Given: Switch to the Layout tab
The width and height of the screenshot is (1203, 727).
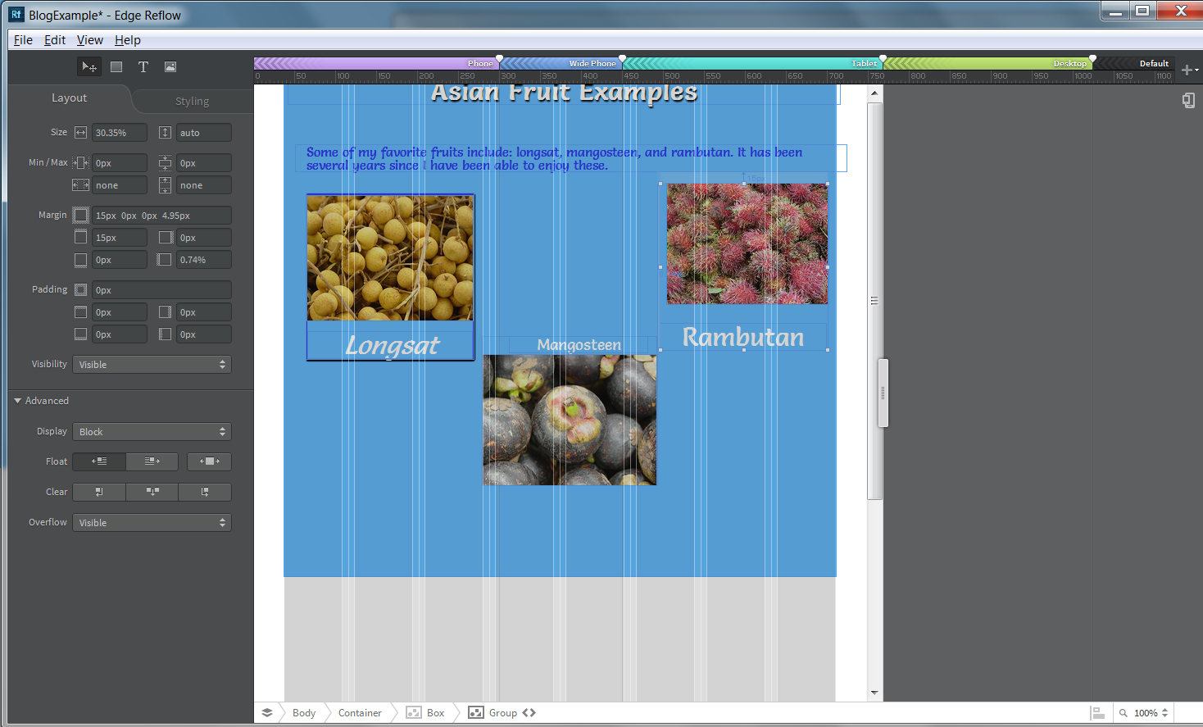Looking at the screenshot, I should pyautogui.click(x=69, y=98).
